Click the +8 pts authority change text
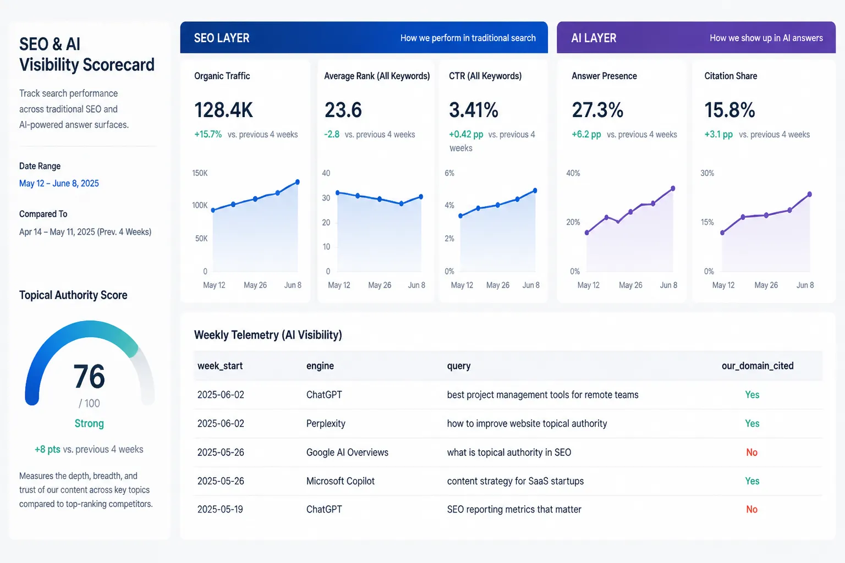 89,449
